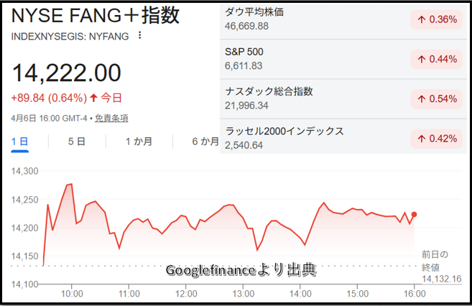The width and height of the screenshot is (472, 306).
Task: Click the NYSE FANG+指数 title
Action: pos(96,15)
